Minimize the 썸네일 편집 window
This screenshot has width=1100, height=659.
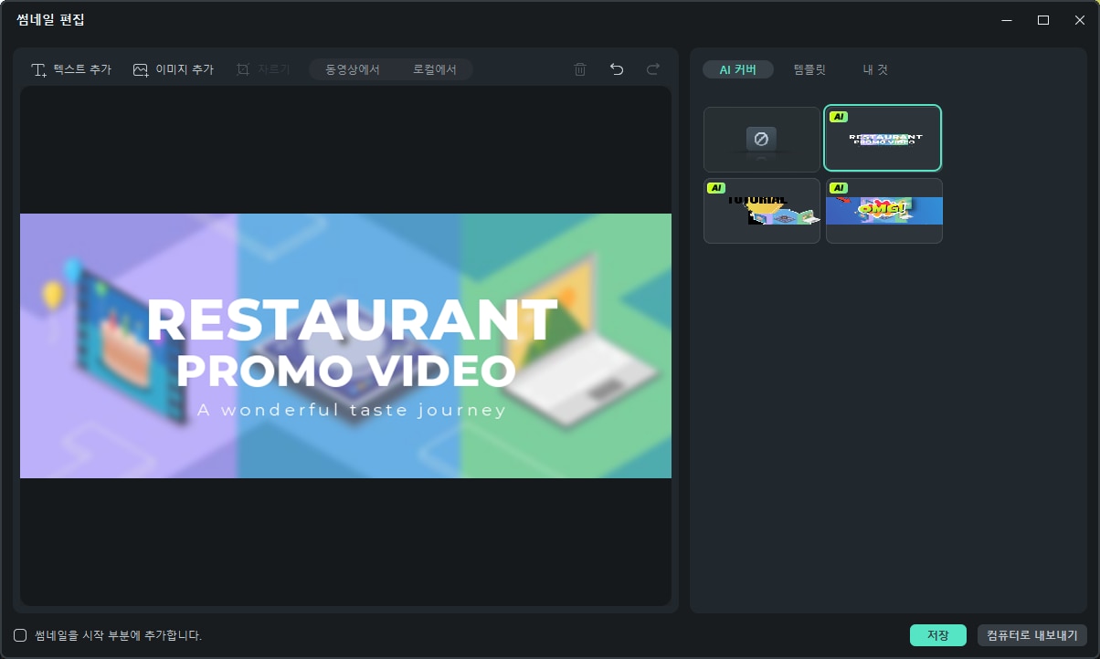1007,20
